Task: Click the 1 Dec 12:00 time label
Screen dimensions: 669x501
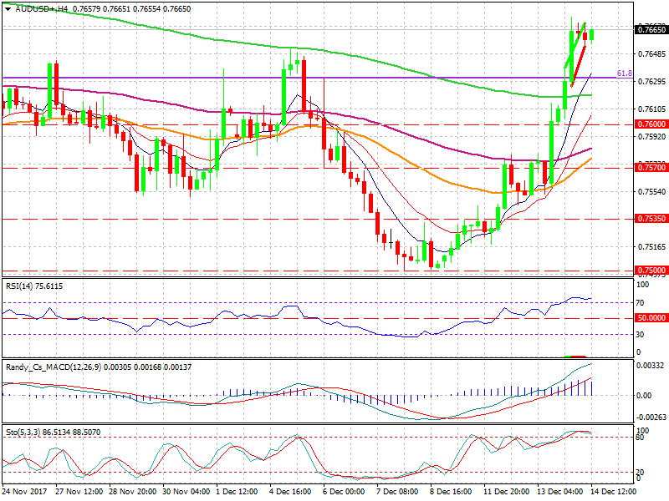Action: (237, 491)
